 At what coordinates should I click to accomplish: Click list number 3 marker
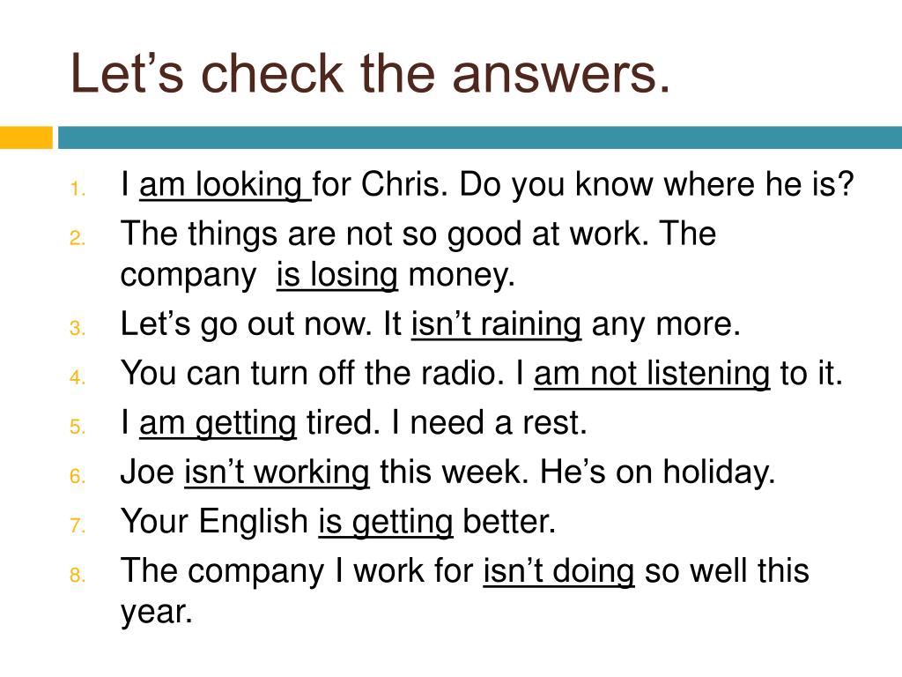pos(78,328)
